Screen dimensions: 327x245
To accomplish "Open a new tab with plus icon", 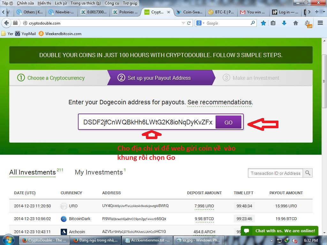I will 316,12.
